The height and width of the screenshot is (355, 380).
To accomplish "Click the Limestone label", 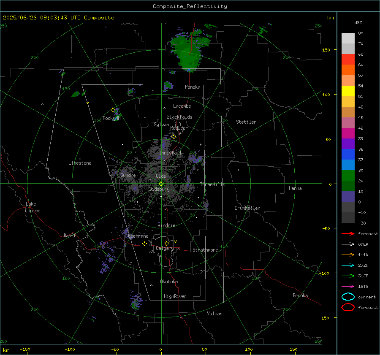I will pos(80,163).
